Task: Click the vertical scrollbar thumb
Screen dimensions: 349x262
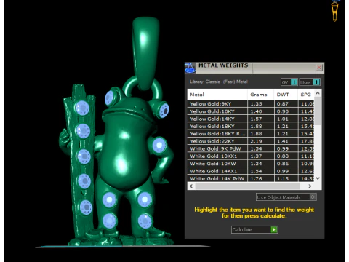Action: 318,111
